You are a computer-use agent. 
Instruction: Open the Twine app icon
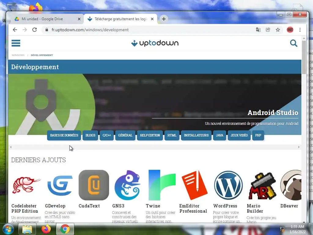(x=162, y=185)
